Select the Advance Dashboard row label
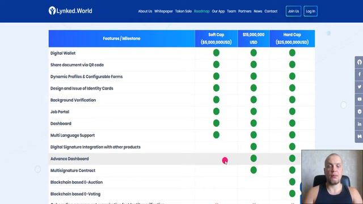The height and width of the screenshot is (204, 363). (x=69, y=159)
